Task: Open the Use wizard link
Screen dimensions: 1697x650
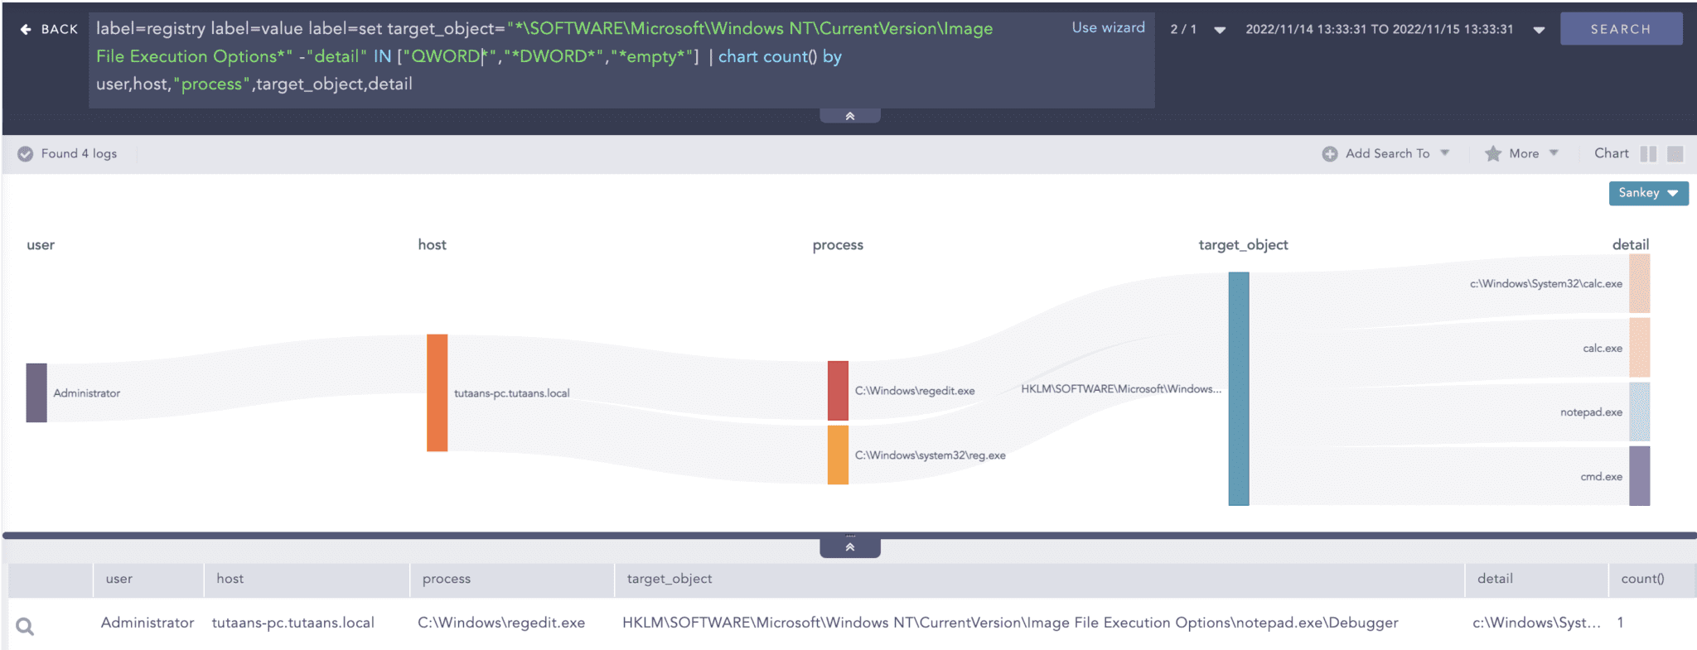Action: pyautogui.click(x=1108, y=27)
